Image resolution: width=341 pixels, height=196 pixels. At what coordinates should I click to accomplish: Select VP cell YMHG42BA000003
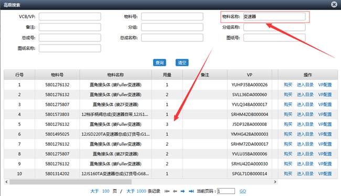click(249, 134)
